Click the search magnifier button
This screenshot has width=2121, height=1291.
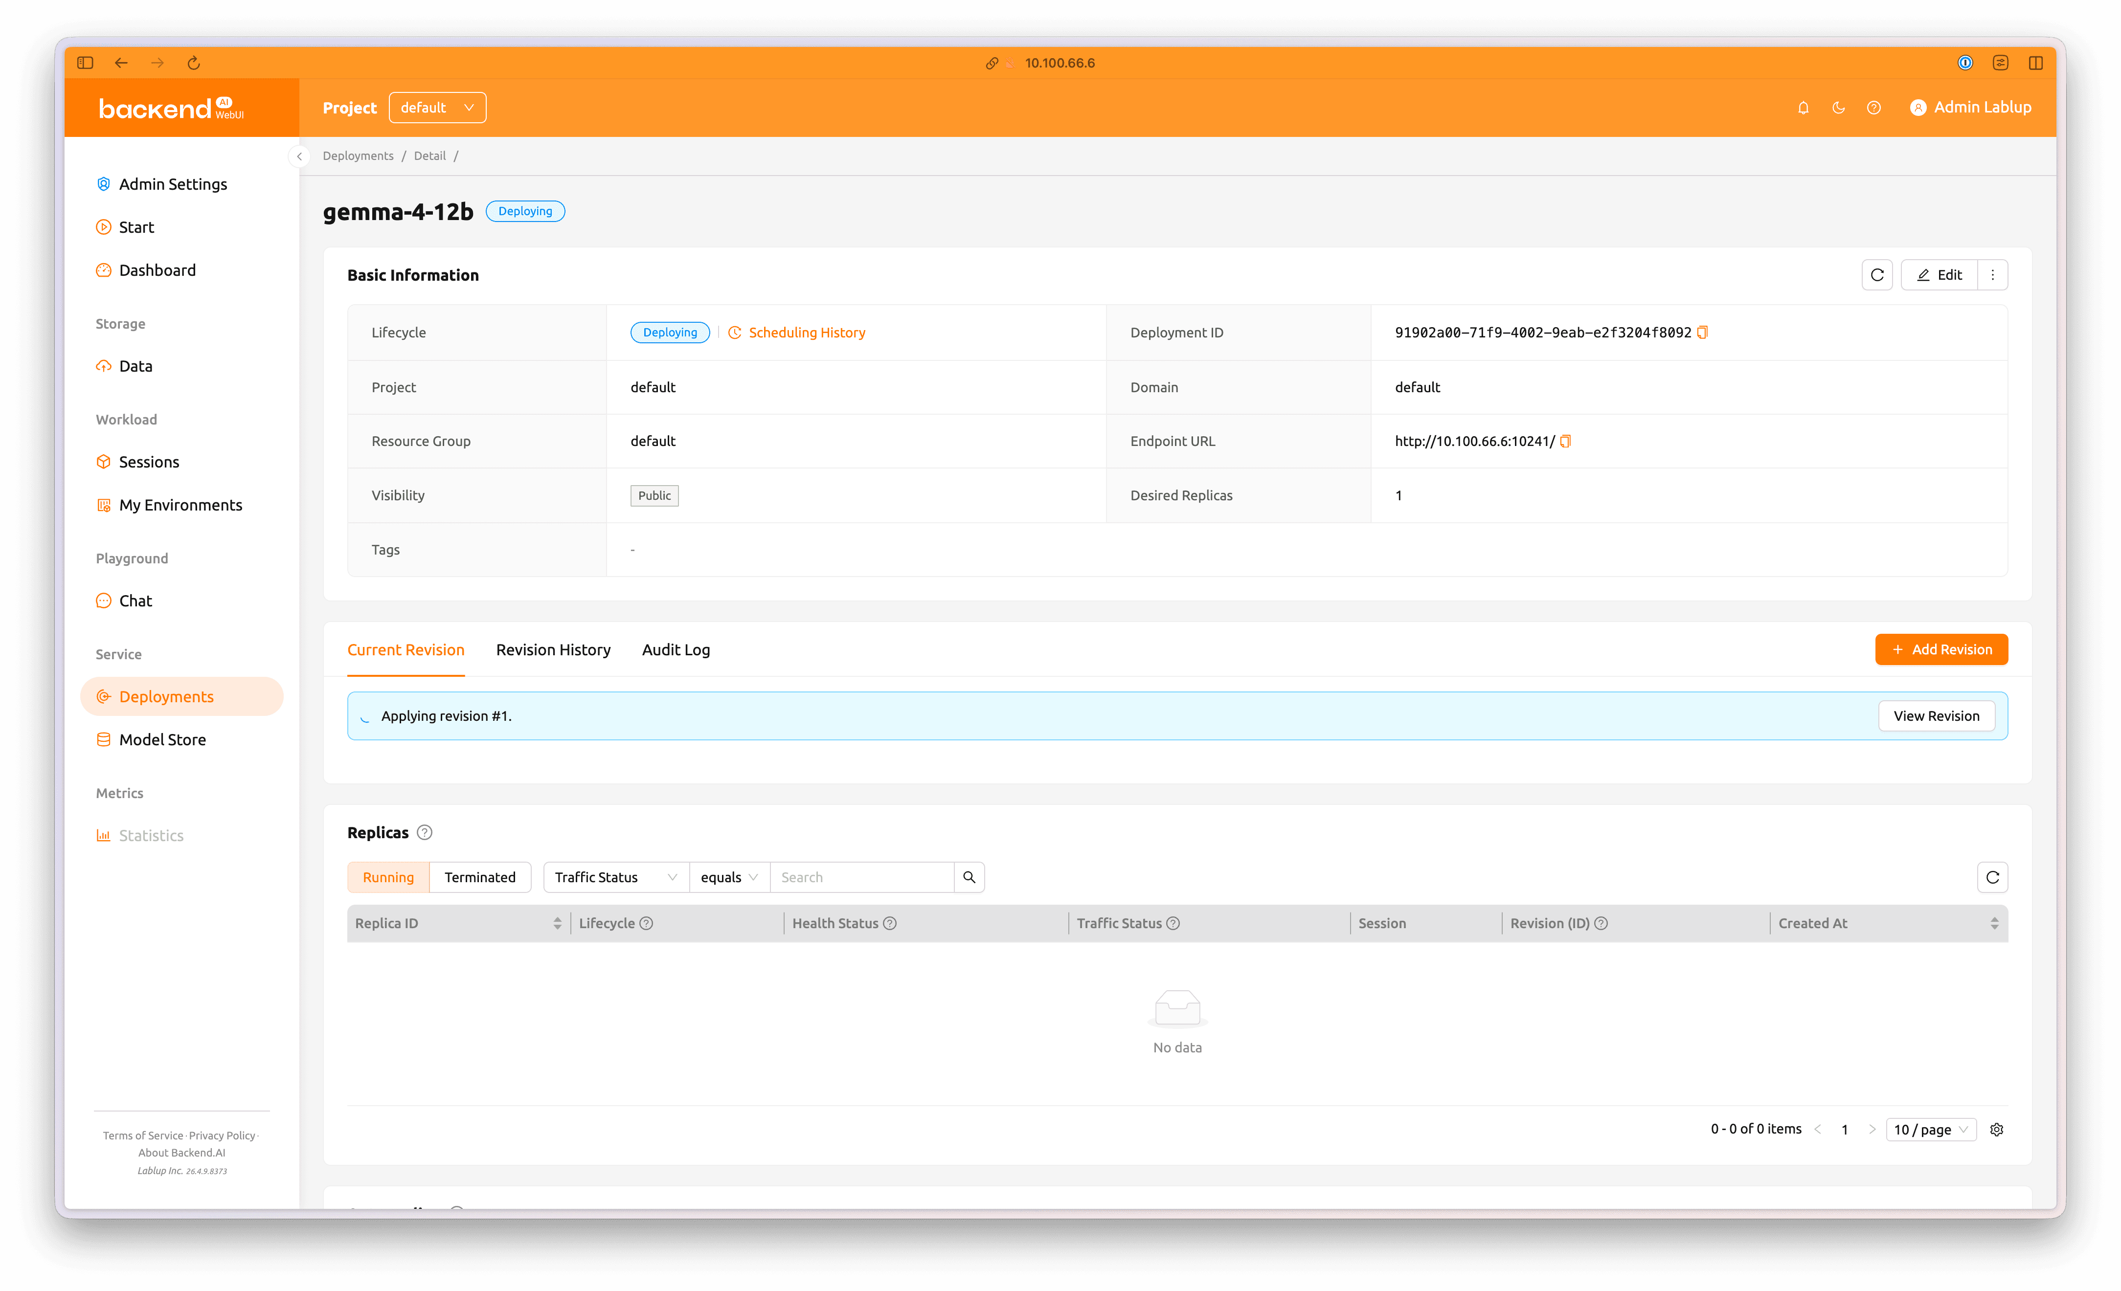coord(969,877)
